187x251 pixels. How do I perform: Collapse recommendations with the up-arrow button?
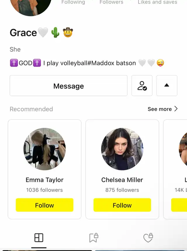167,86
